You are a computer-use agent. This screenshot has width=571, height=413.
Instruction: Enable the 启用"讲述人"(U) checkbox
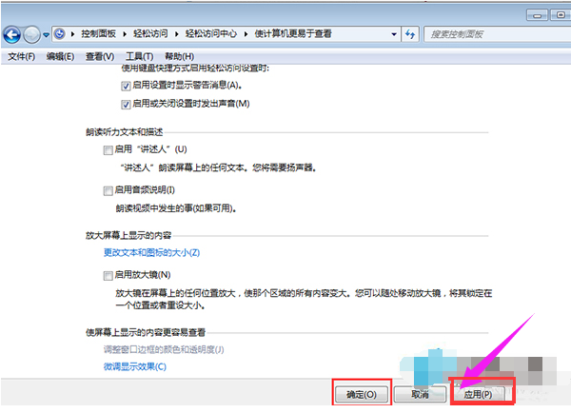point(108,150)
